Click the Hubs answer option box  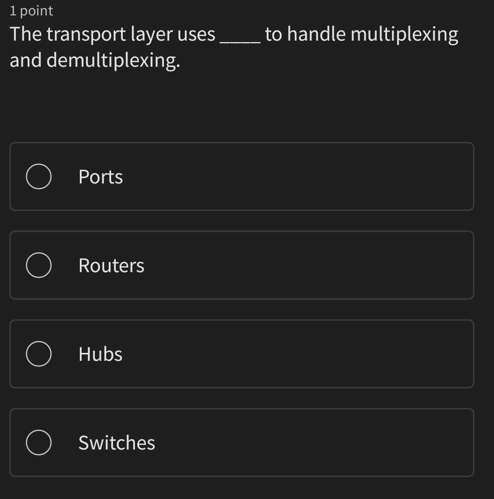[241, 354]
